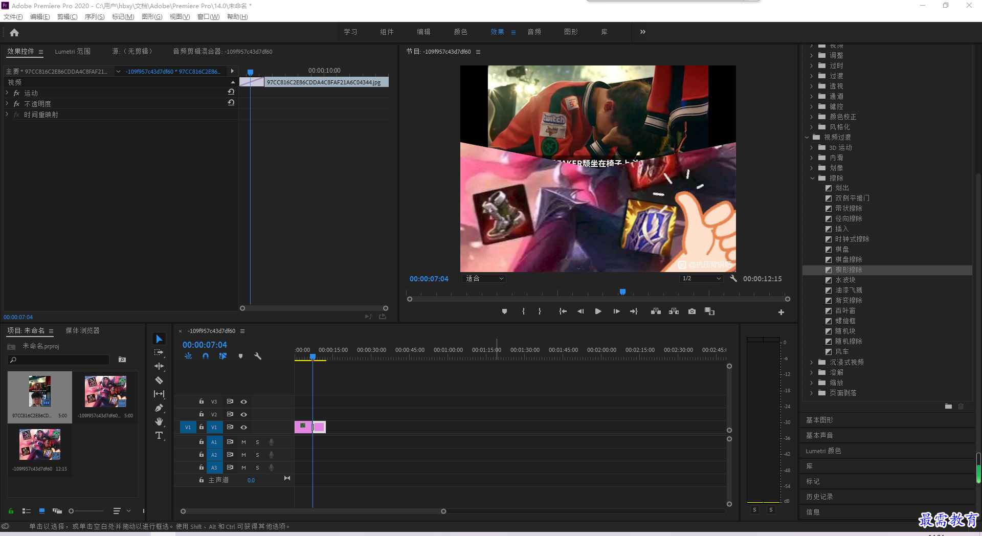Image resolution: width=982 pixels, height=536 pixels.
Task: Click Mark Out button
Action: [x=540, y=311]
